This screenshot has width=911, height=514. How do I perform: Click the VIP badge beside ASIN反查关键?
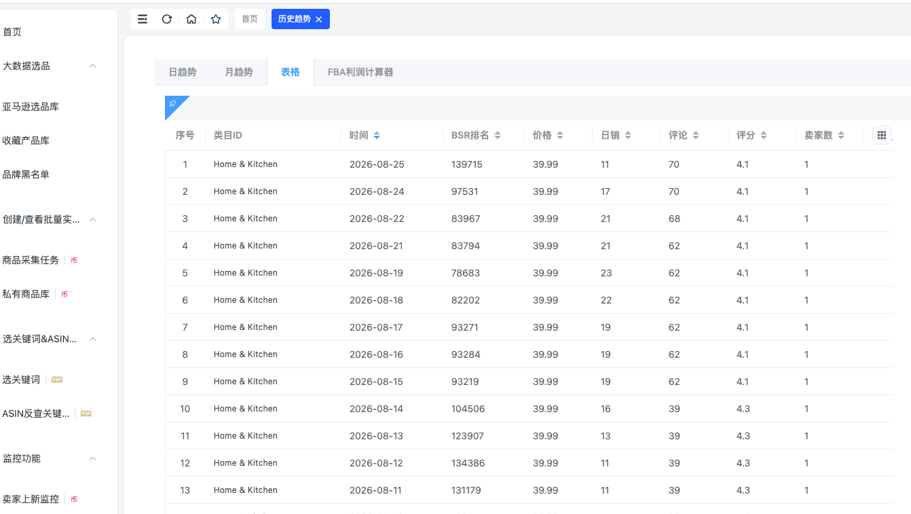click(86, 414)
